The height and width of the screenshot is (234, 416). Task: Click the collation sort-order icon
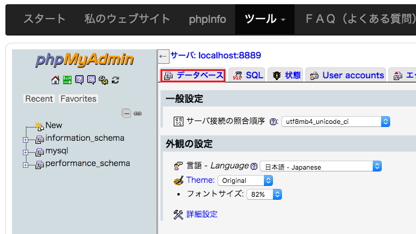(179, 122)
